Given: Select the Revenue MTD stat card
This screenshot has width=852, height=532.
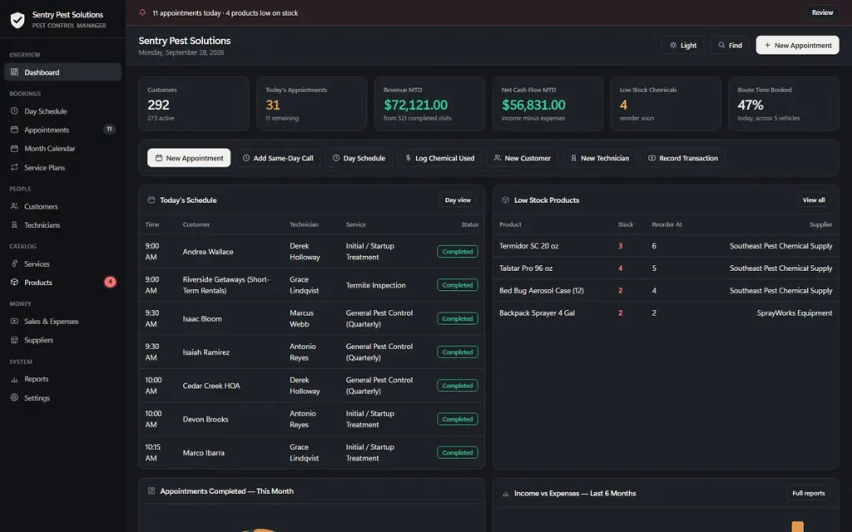Looking at the screenshot, I should point(429,104).
